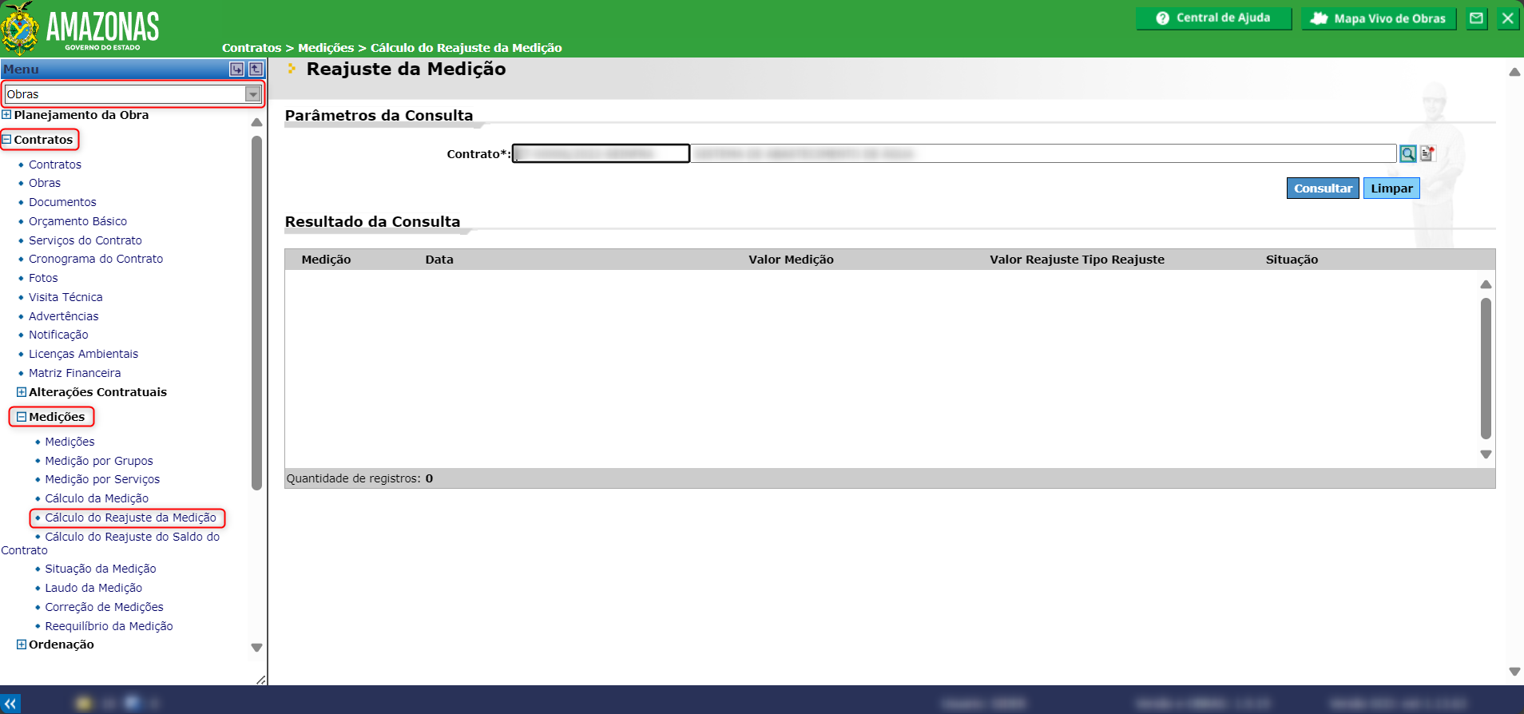This screenshot has width=1524, height=714.
Task: Click side menu scroll up arrow
Action: point(256,122)
